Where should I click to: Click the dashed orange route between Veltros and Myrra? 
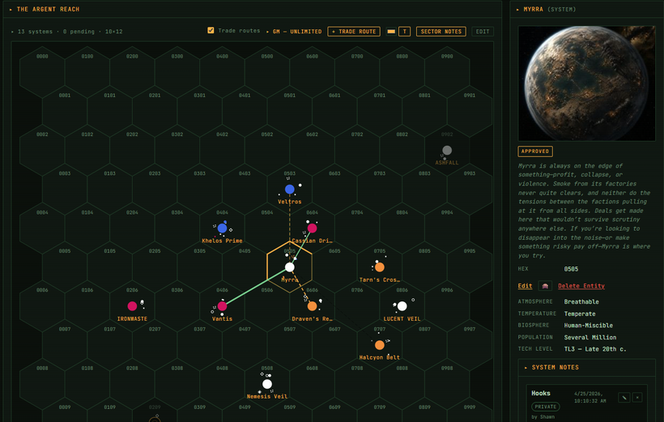[x=290, y=228]
